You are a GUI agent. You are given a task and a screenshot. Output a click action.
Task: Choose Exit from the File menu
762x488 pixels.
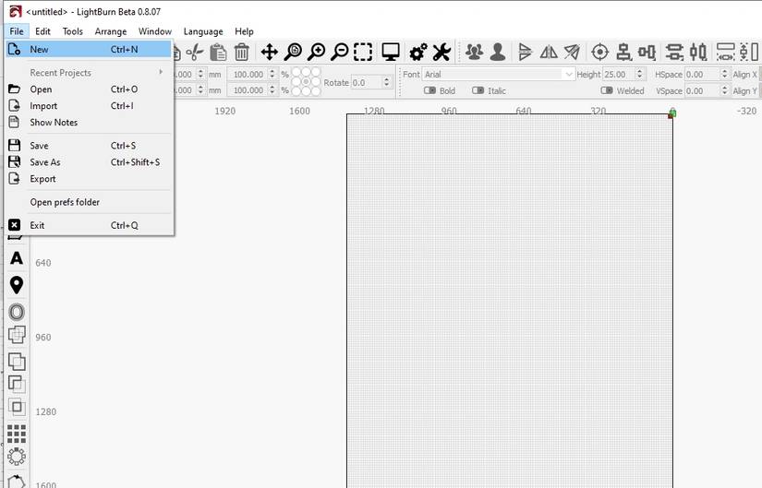tap(89, 225)
